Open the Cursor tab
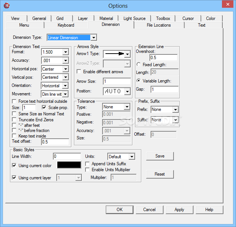The width and height of the screenshot is (236, 227). pyautogui.click(x=188, y=18)
